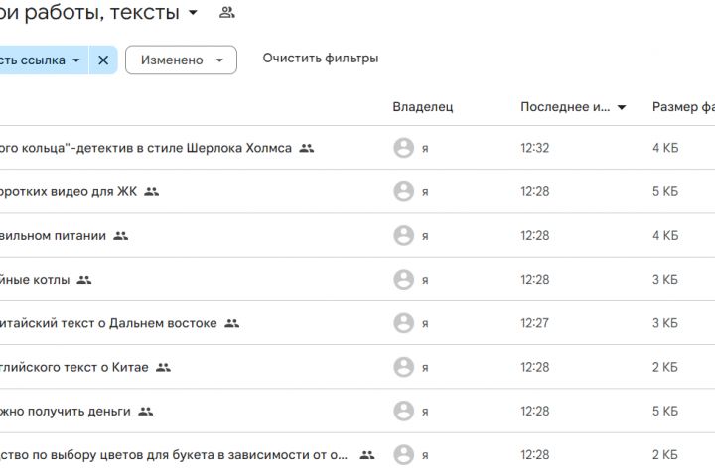Click Очистить фильтры button
715x476 pixels.
pos(320,59)
